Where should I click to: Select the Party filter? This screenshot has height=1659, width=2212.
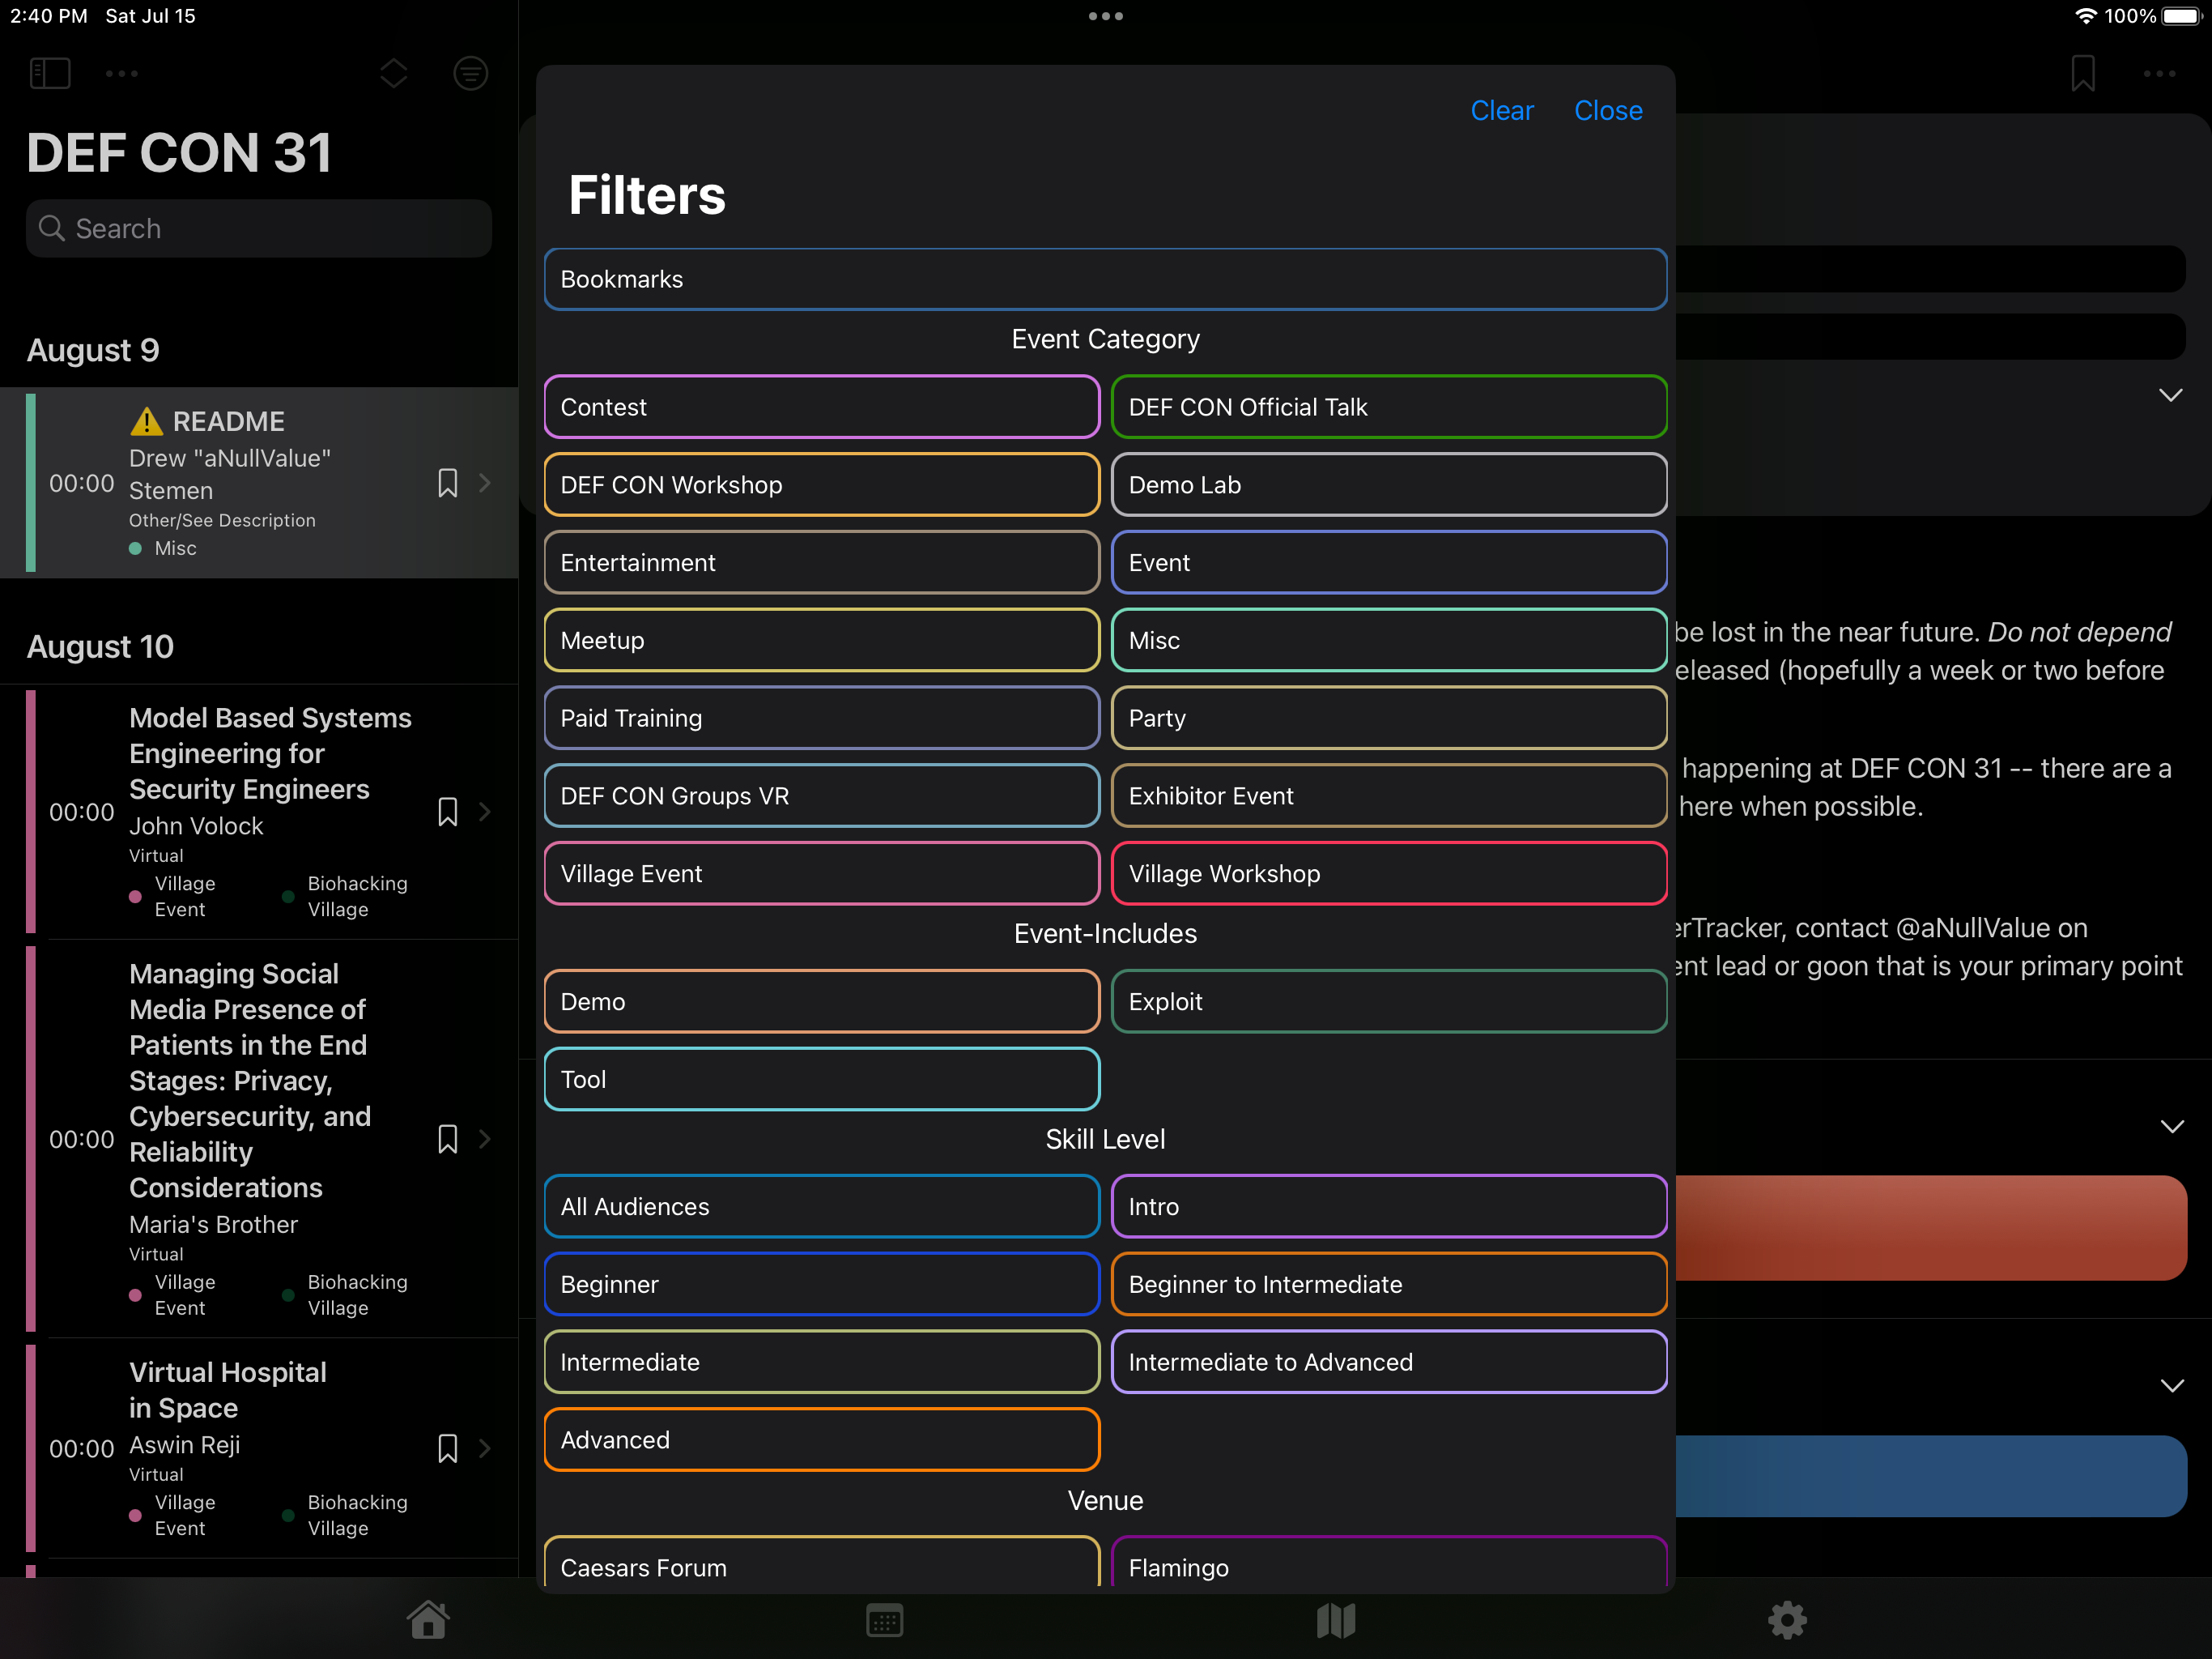pyautogui.click(x=1389, y=719)
